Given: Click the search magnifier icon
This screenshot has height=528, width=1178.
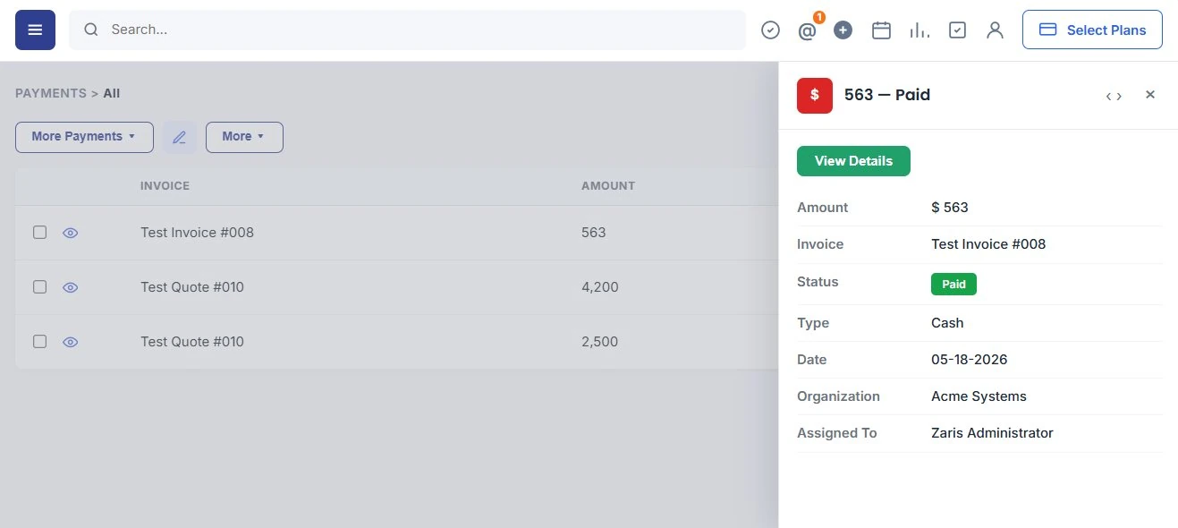Looking at the screenshot, I should tap(90, 30).
